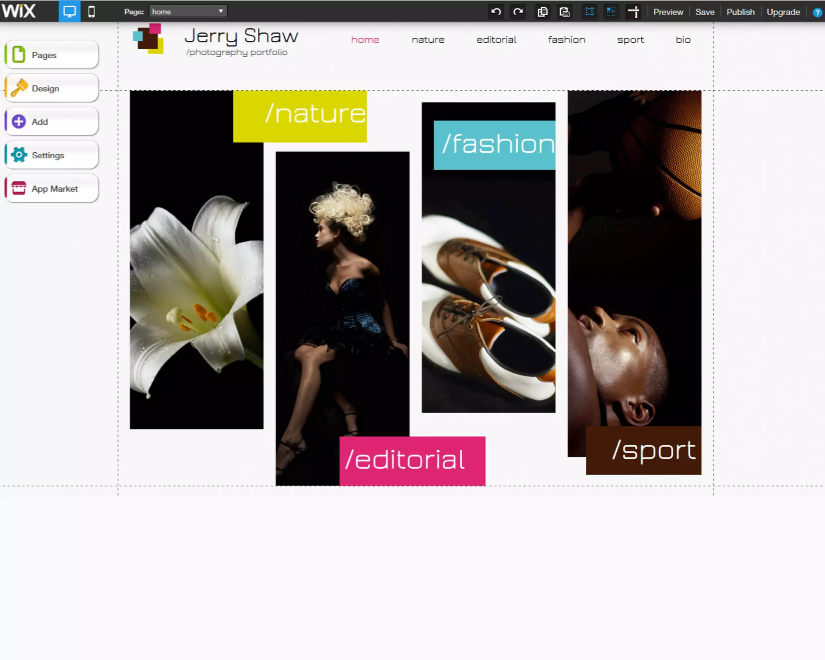The height and width of the screenshot is (660, 825).
Task: Click the redo arrow icon
Action: tap(518, 12)
